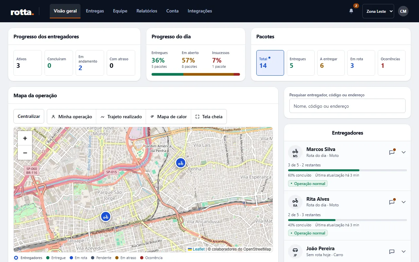This screenshot has height=262, width=419.
Task: Go to the Entregas tab
Action: tap(95, 11)
